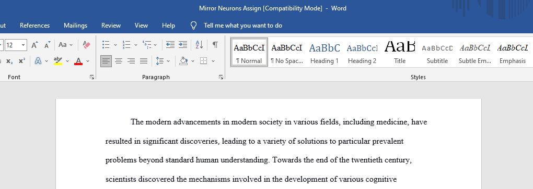Switch to the Review tab

pyautogui.click(x=111, y=26)
